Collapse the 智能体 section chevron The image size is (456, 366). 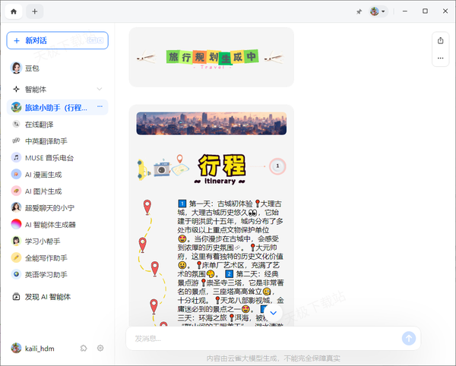[99, 89]
